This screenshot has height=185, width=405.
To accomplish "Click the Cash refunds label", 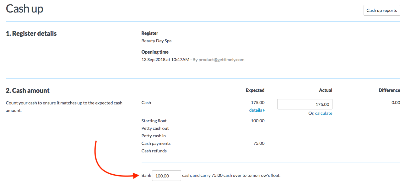I will (154, 151).
